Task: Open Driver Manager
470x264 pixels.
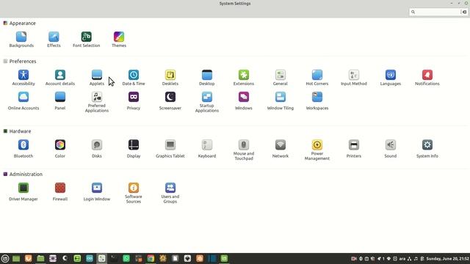Action: [x=23, y=191]
